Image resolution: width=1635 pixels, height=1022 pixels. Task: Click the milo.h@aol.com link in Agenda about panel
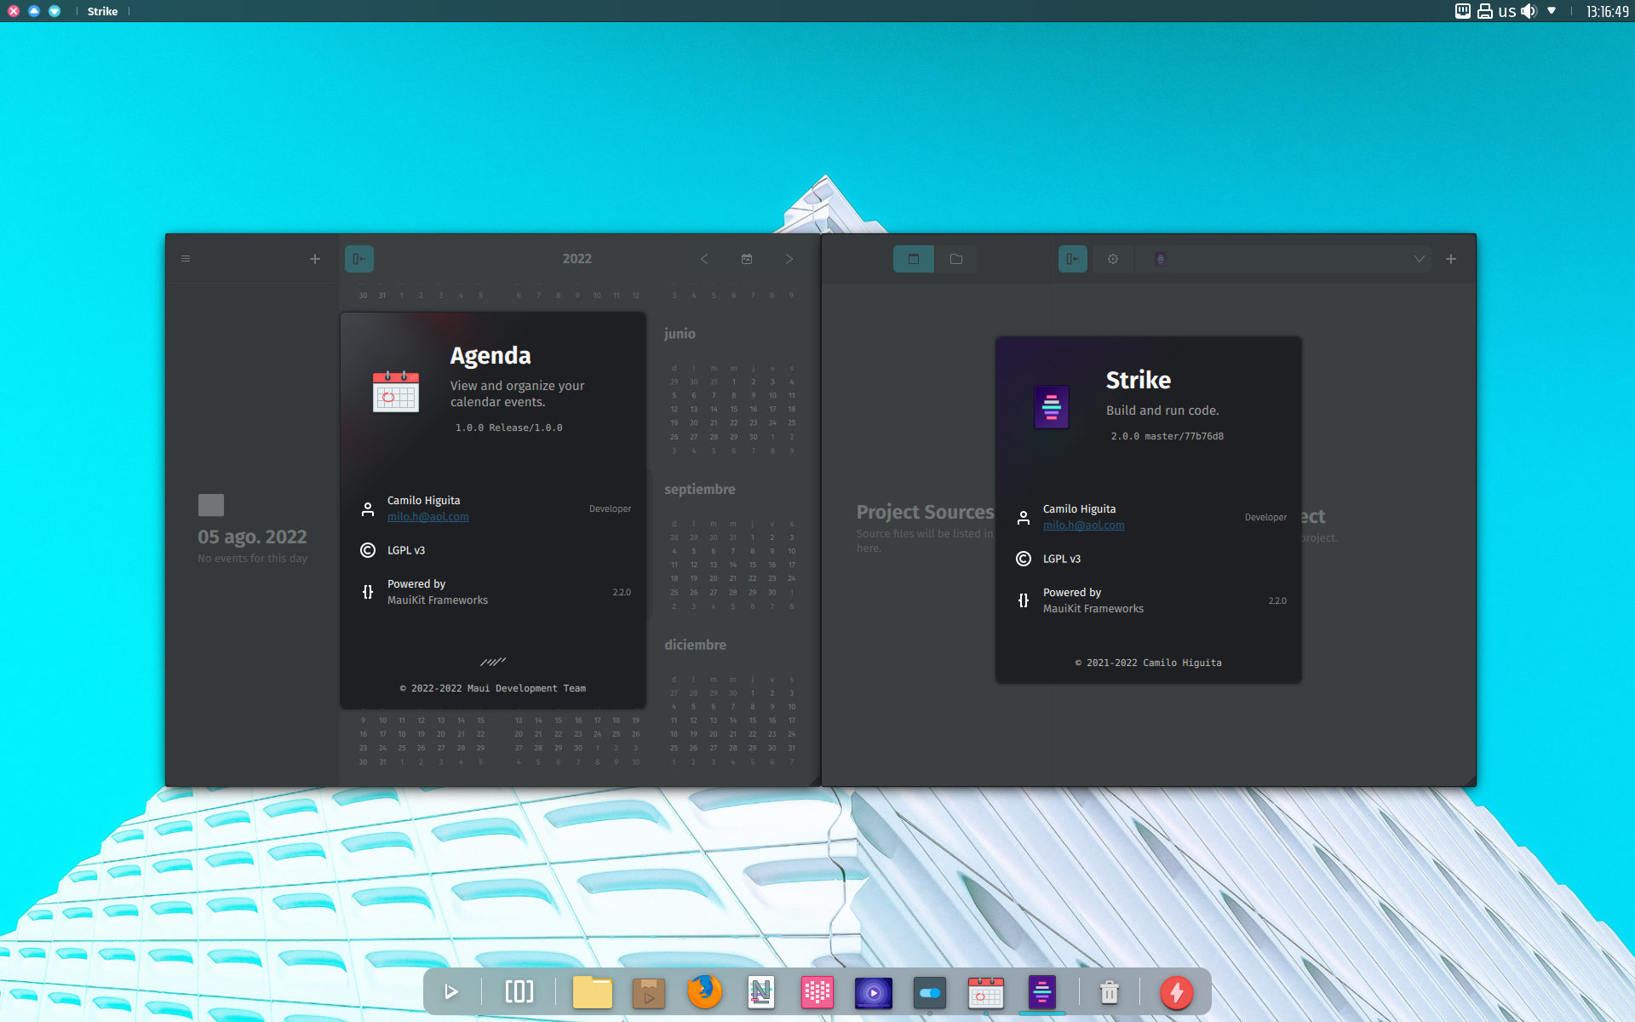tap(427, 517)
